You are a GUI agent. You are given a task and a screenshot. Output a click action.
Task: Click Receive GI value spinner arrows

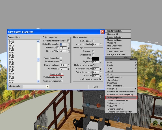pyautogui.click(x=68, y=51)
